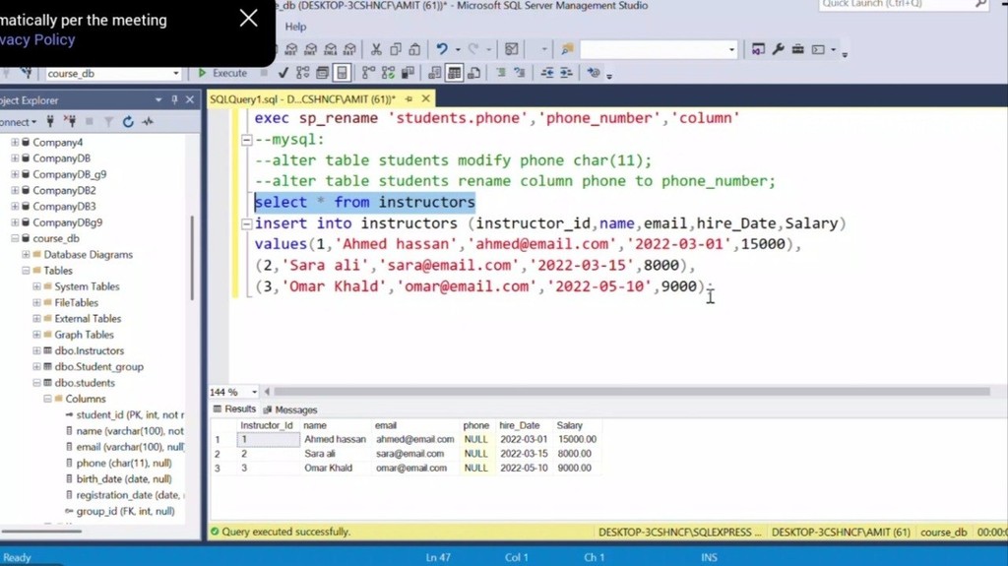This screenshot has height=566, width=1008.
Task: Expand the CompanyDB_g9 database node
Action: tap(15, 174)
